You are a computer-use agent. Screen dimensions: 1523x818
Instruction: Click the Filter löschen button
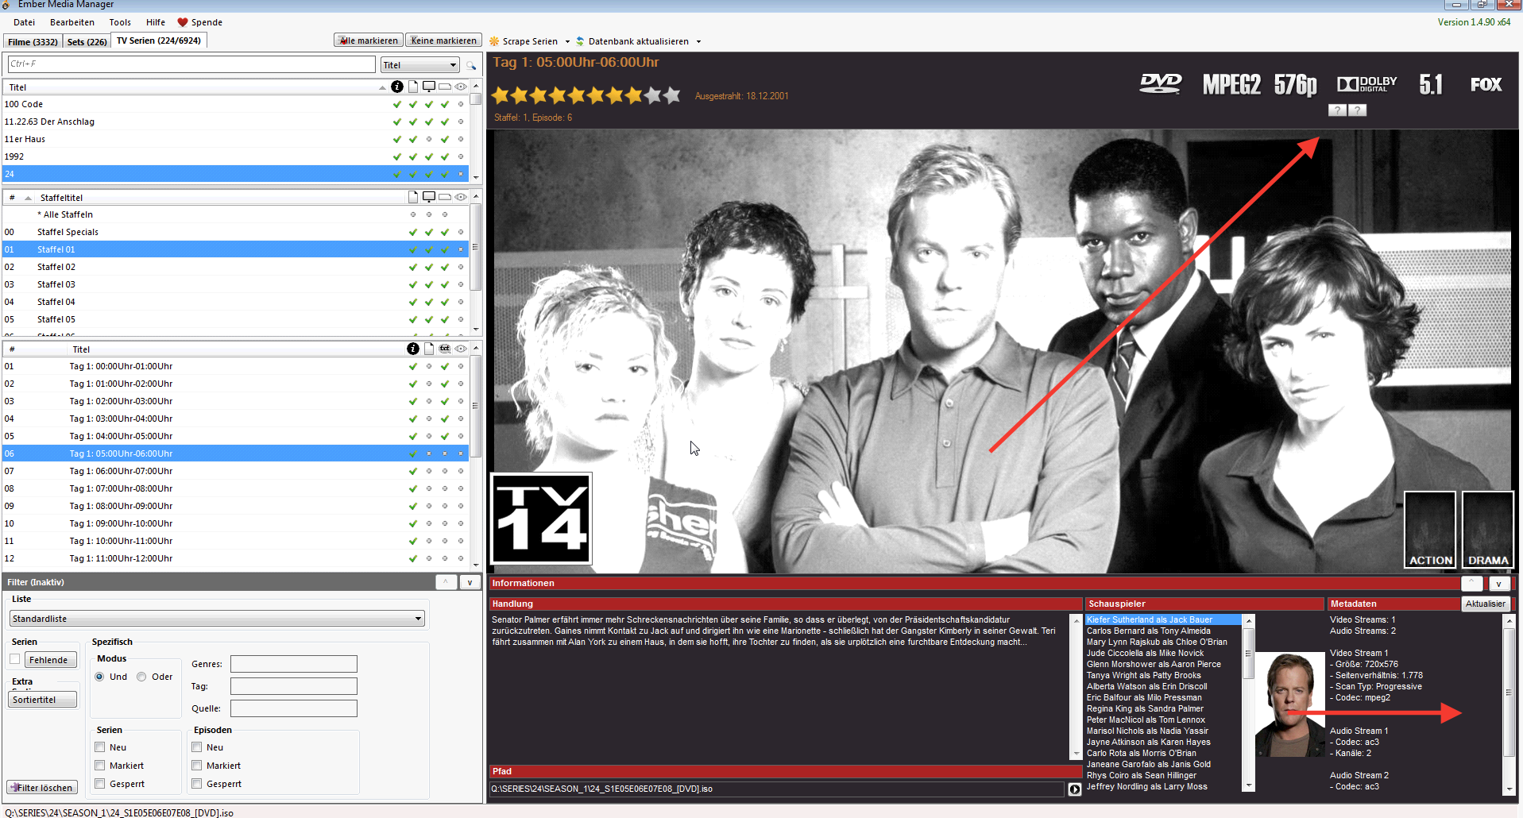[x=43, y=788]
